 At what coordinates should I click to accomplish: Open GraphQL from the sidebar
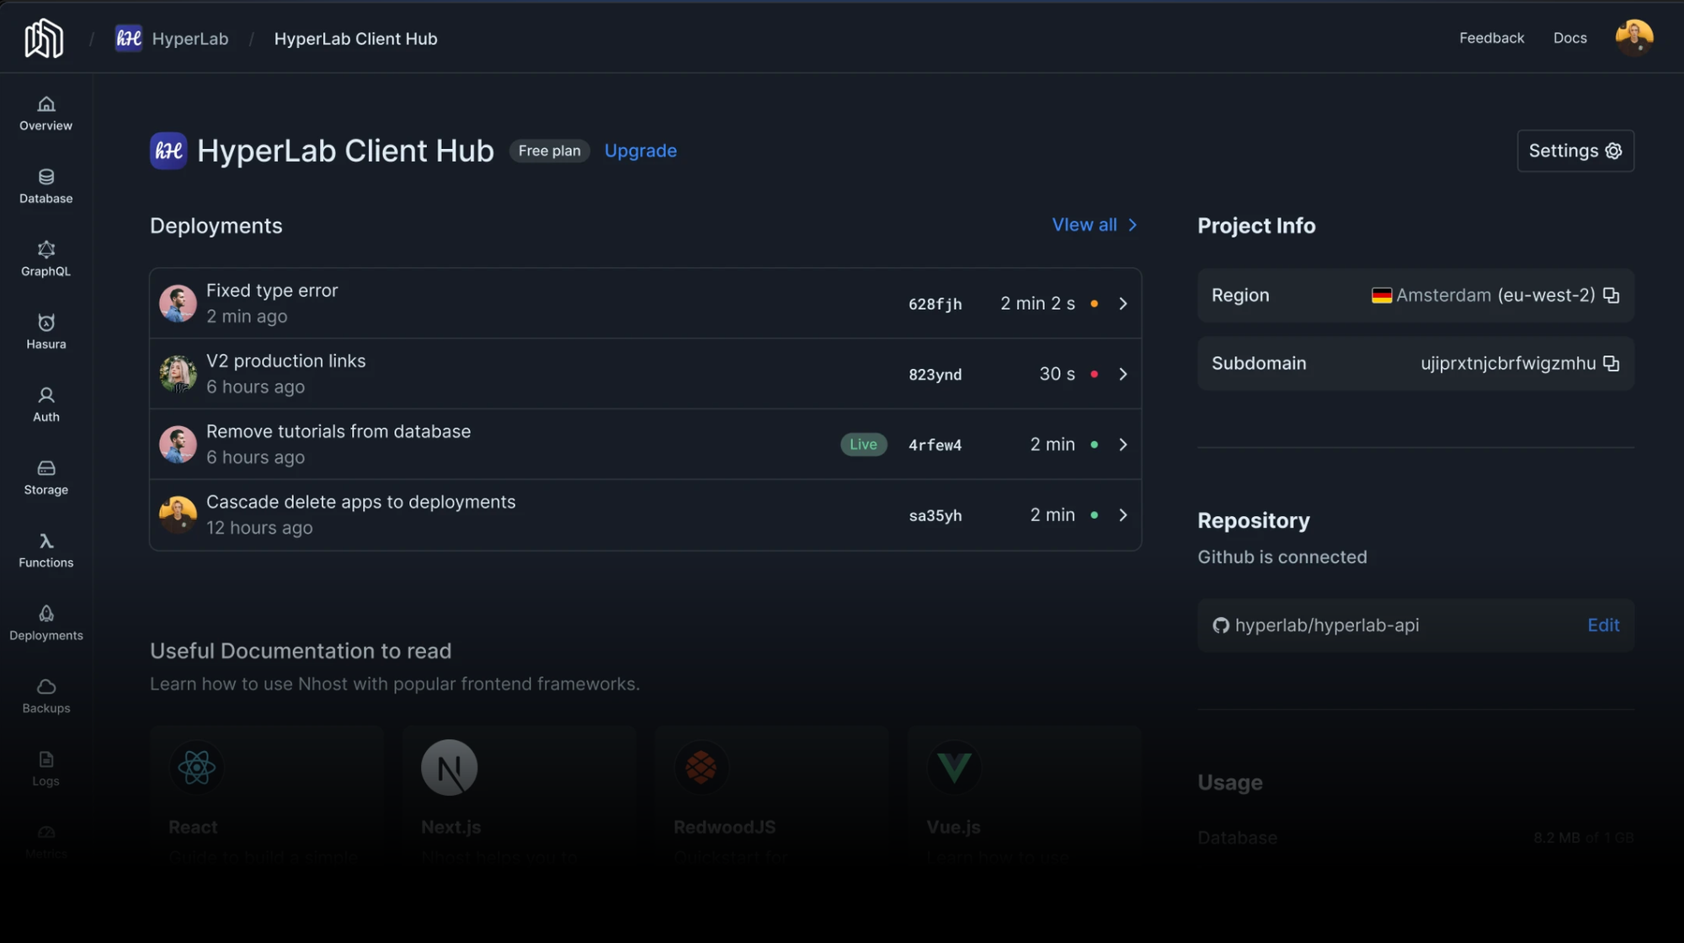[x=46, y=259]
